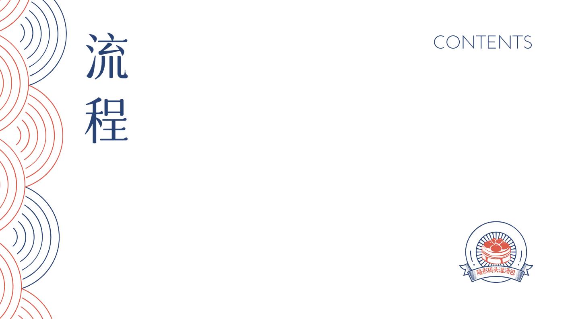Screen dimensions: 570x319
Task: Click the large 程 character
Action: [x=107, y=120]
